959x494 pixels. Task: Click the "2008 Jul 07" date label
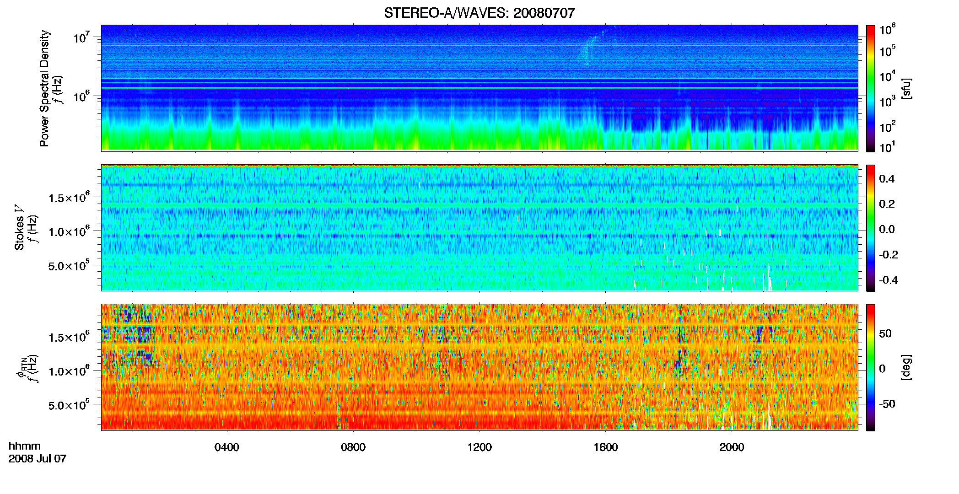[x=38, y=459]
